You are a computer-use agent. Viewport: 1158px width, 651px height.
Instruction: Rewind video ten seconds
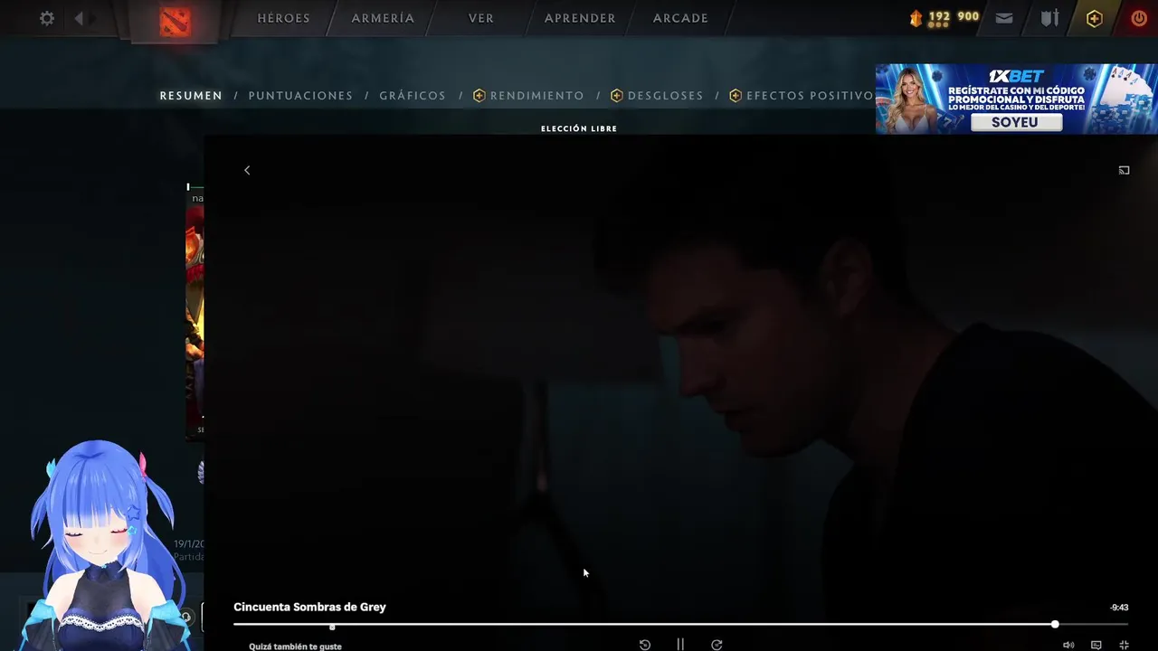[645, 645]
